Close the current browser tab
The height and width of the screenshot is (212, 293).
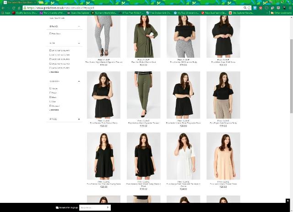point(35,2)
